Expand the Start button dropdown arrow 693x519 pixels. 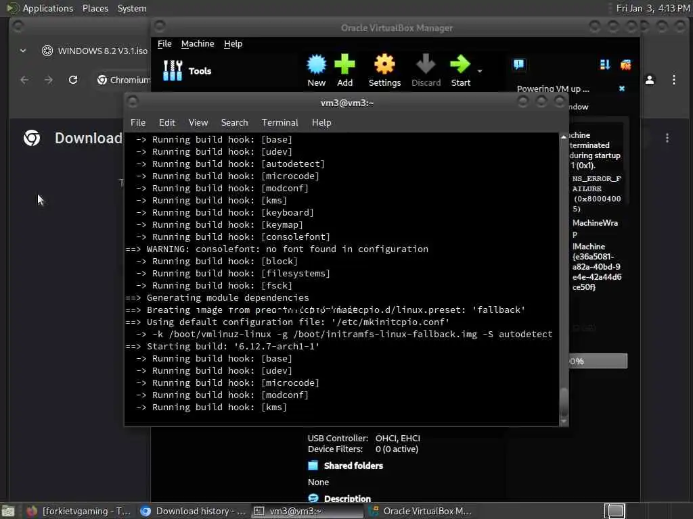tap(480, 71)
